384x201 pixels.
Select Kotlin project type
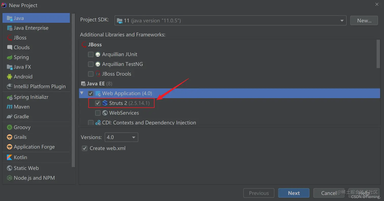click(x=36, y=157)
